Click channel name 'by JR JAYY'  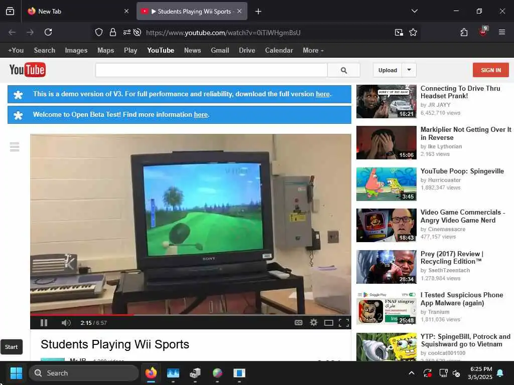[435, 105]
